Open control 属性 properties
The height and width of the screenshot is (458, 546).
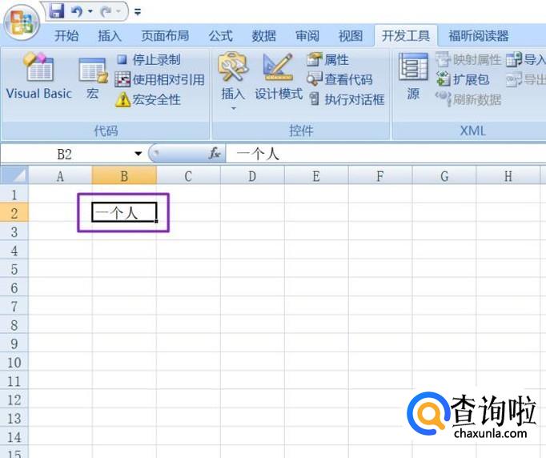point(328,60)
